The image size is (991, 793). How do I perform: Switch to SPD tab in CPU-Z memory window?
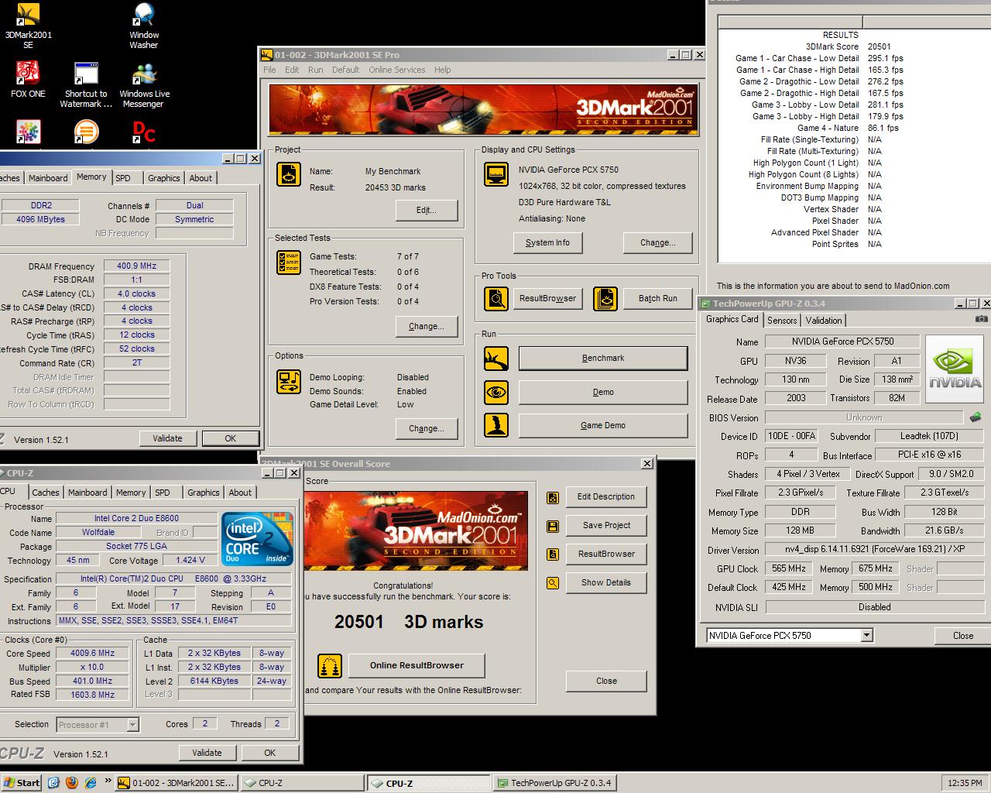click(x=123, y=178)
